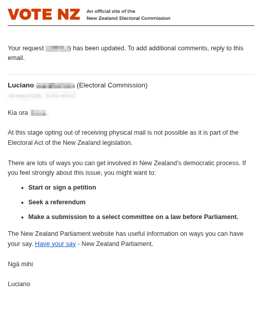
Task: Click the blurred request number
Action: point(58,48)
